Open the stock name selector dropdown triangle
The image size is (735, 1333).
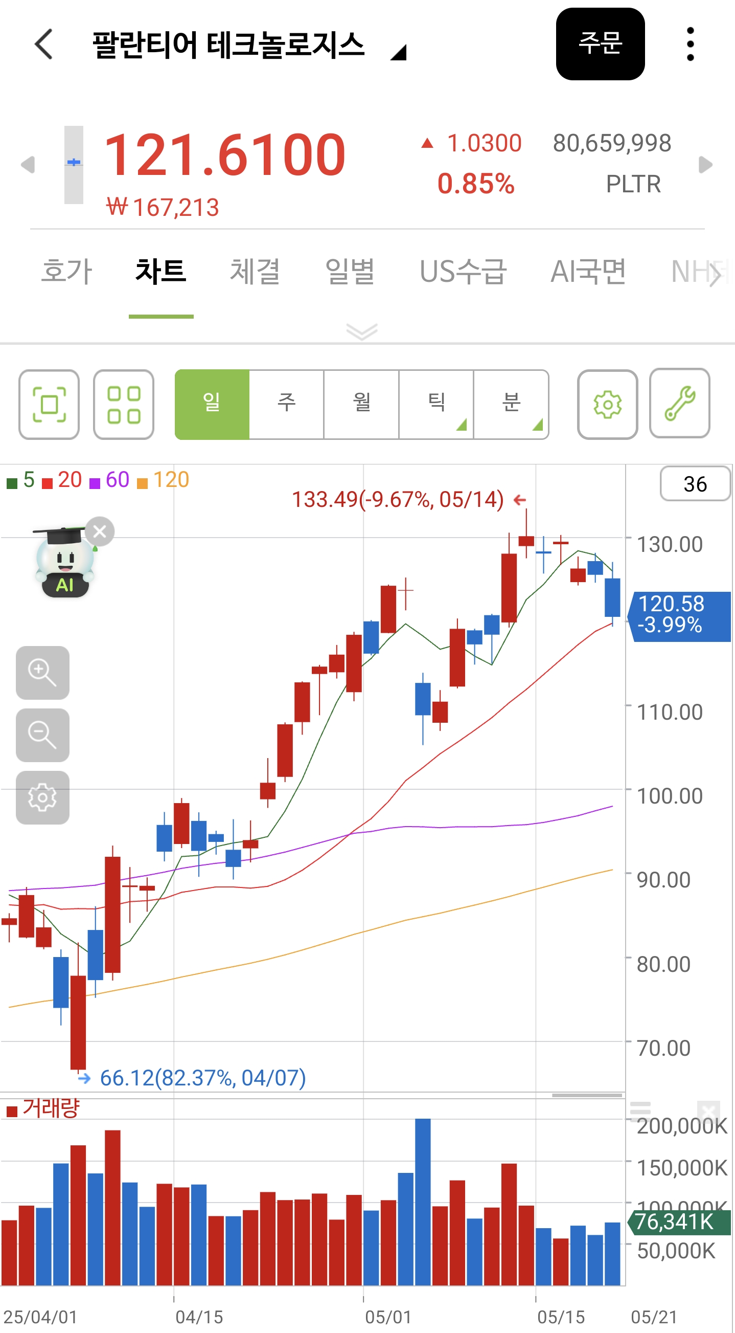click(x=398, y=52)
